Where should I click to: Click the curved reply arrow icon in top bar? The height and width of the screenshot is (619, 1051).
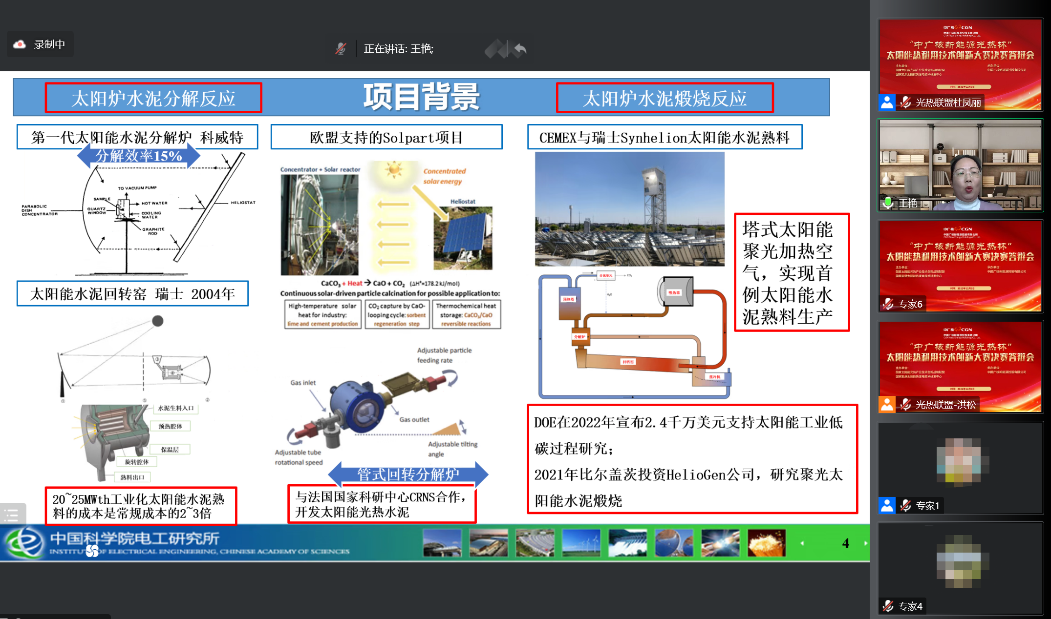pos(520,49)
